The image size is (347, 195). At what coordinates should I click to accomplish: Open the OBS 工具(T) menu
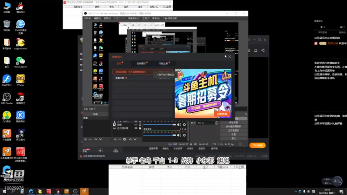point(146,18)
